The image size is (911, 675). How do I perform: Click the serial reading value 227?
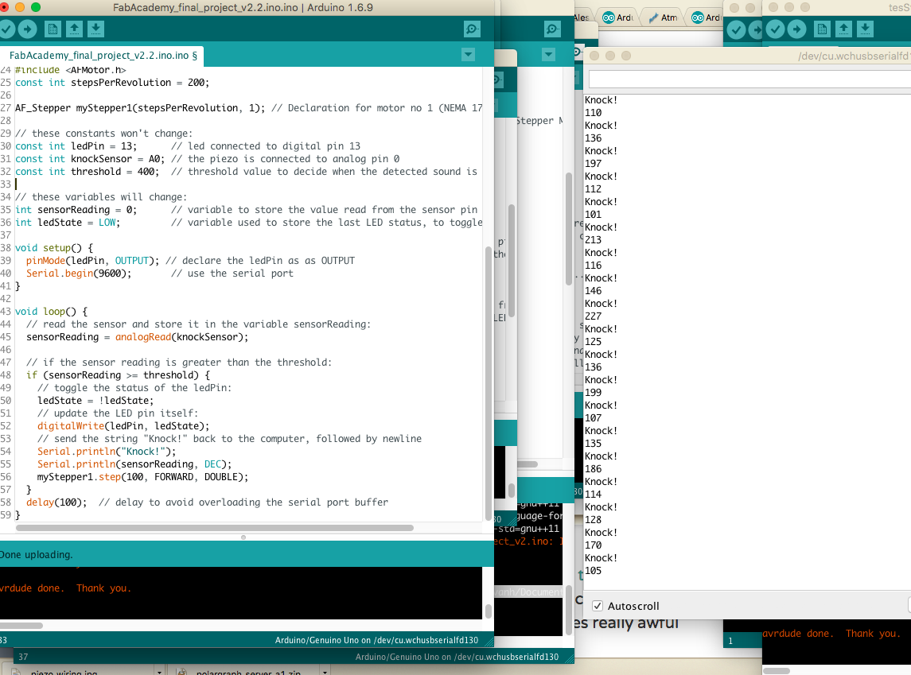point(594,316)
